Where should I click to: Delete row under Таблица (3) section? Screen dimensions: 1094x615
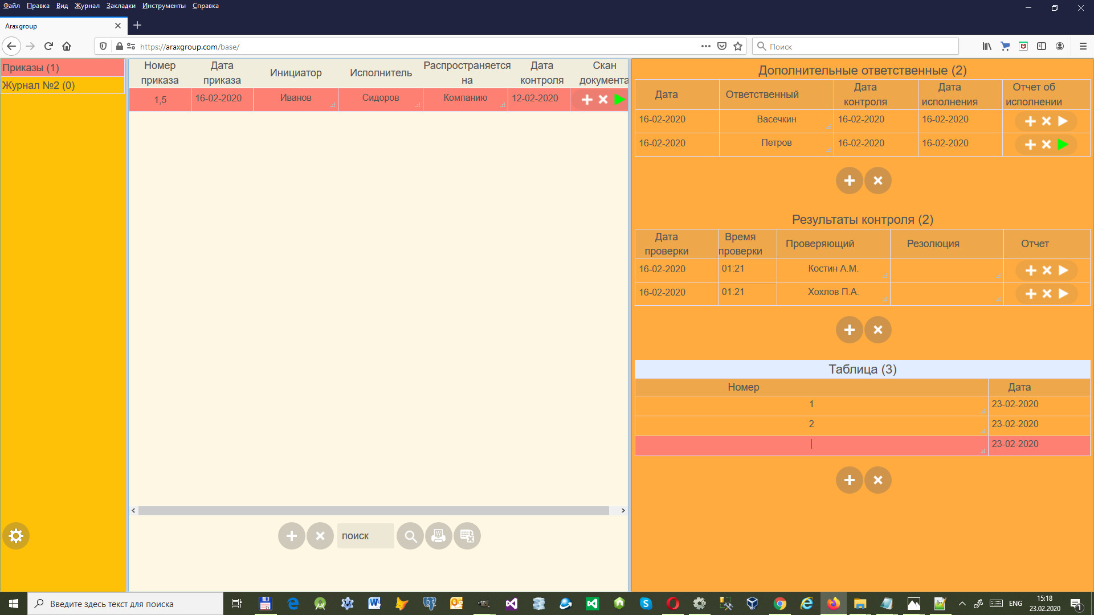click(877, 480)
